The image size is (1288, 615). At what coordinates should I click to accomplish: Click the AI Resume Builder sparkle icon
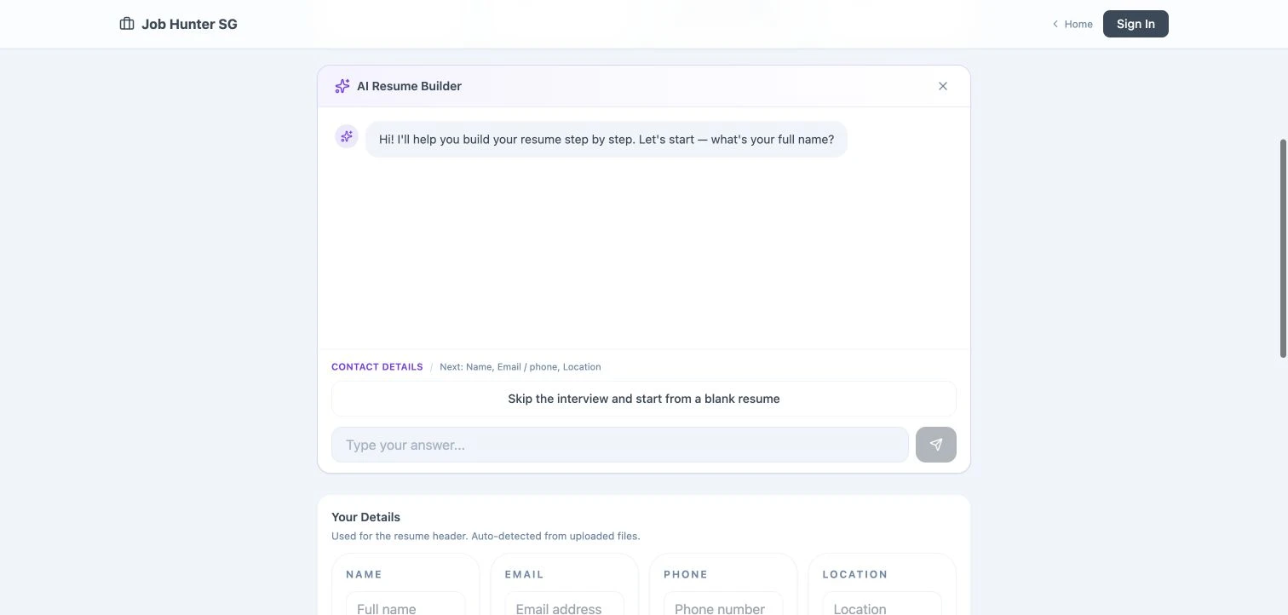coord(342,86)
